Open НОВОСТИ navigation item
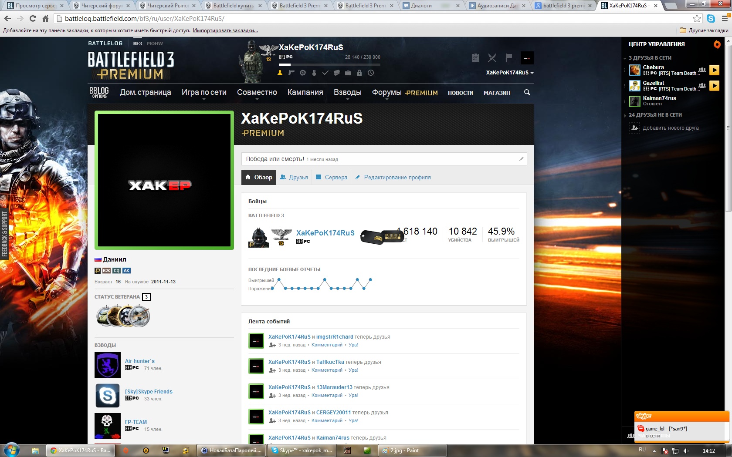 [461, 93]
